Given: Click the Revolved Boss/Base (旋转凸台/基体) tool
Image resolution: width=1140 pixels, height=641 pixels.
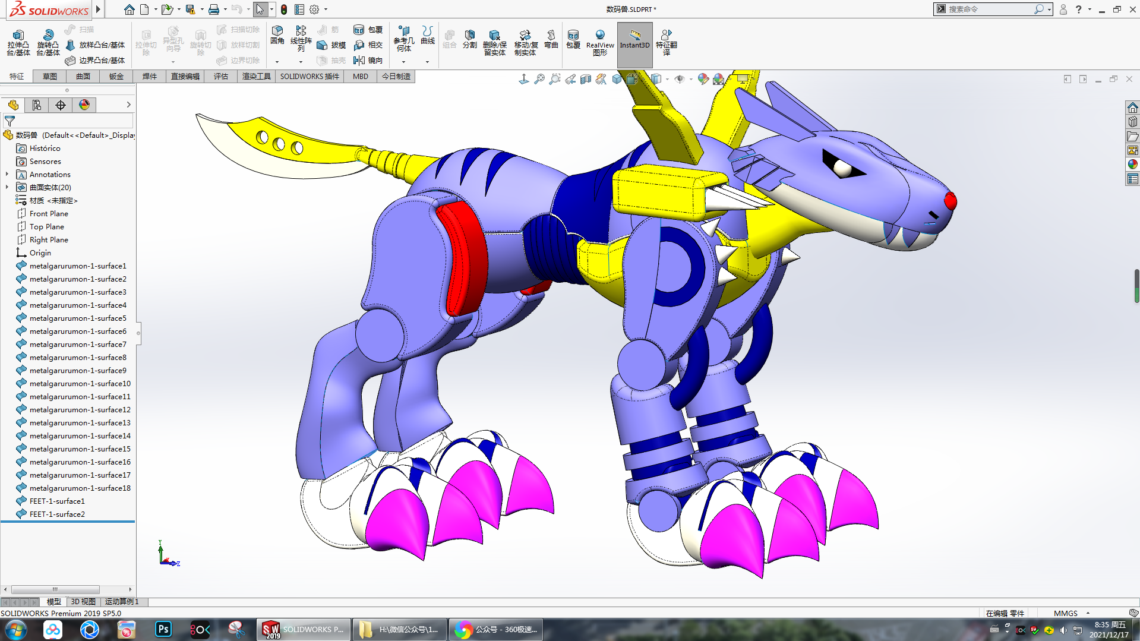Looking at the screenshot, I should [x=48, y=43].
